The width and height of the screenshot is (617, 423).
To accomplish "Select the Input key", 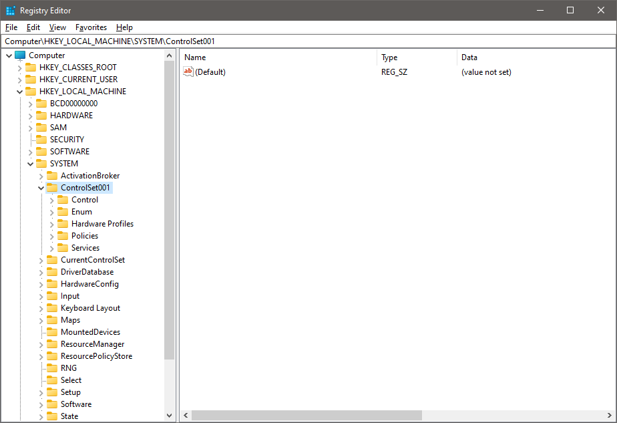I will click(x=70, y=296).
